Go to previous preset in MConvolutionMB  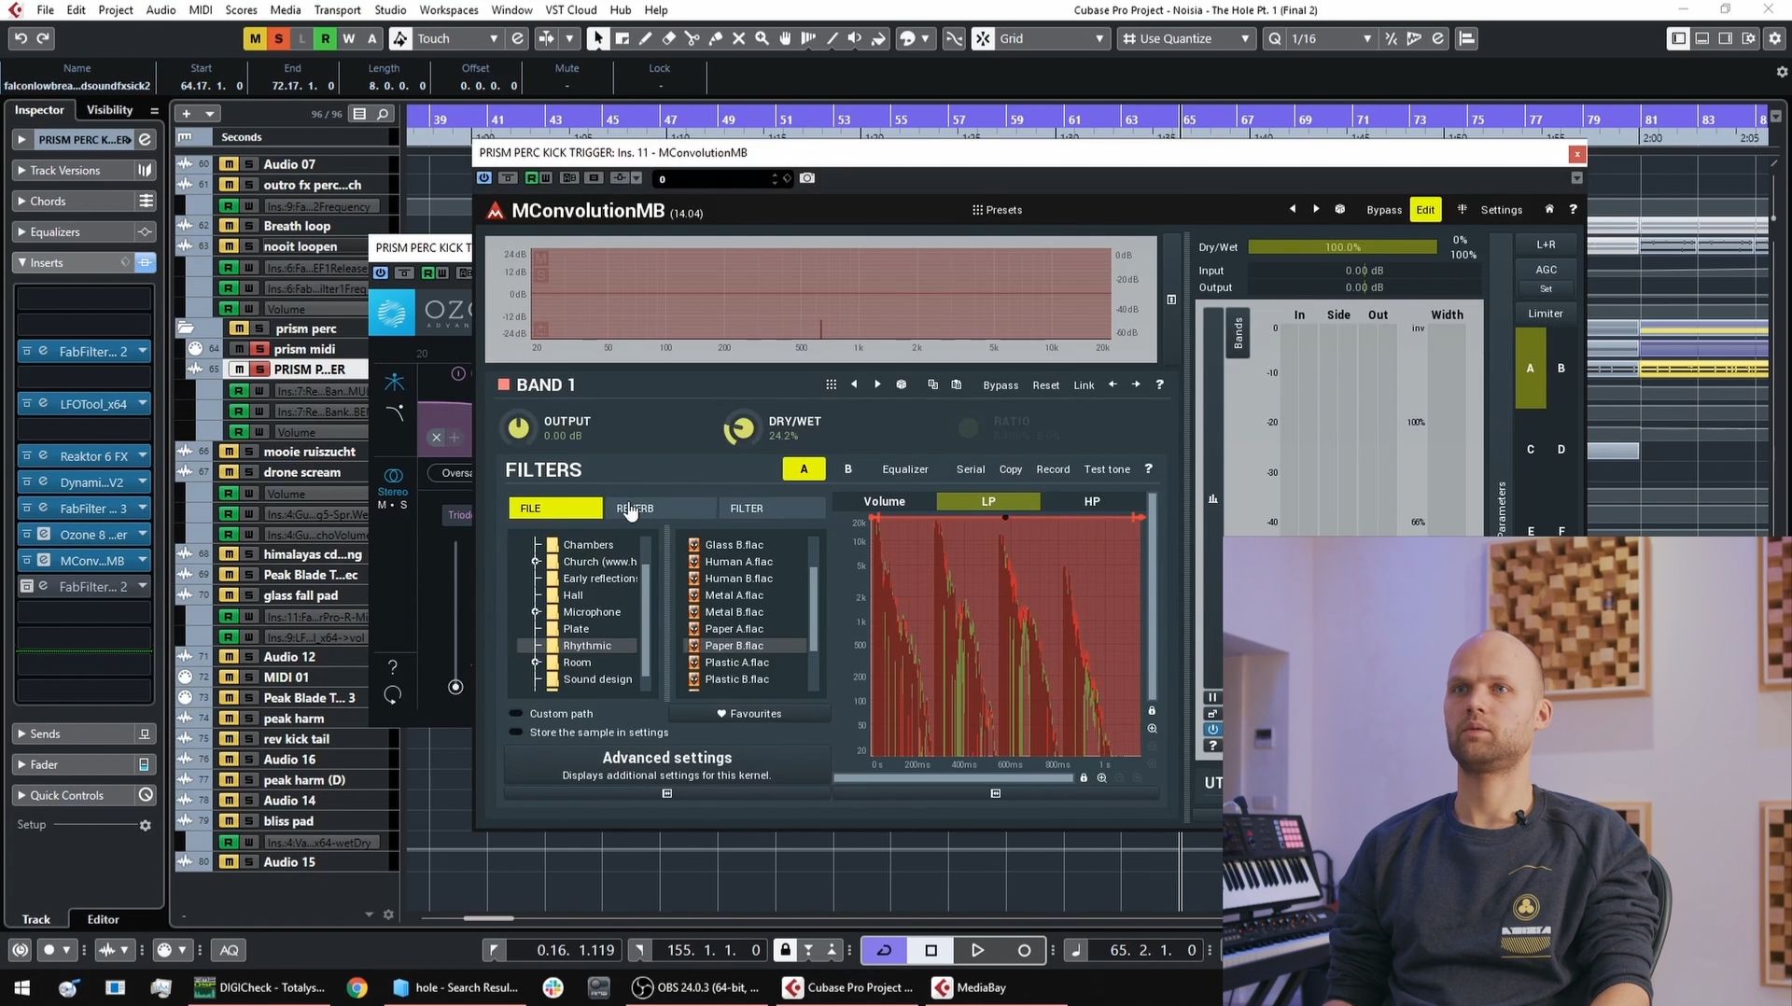tap(1293, 209)
